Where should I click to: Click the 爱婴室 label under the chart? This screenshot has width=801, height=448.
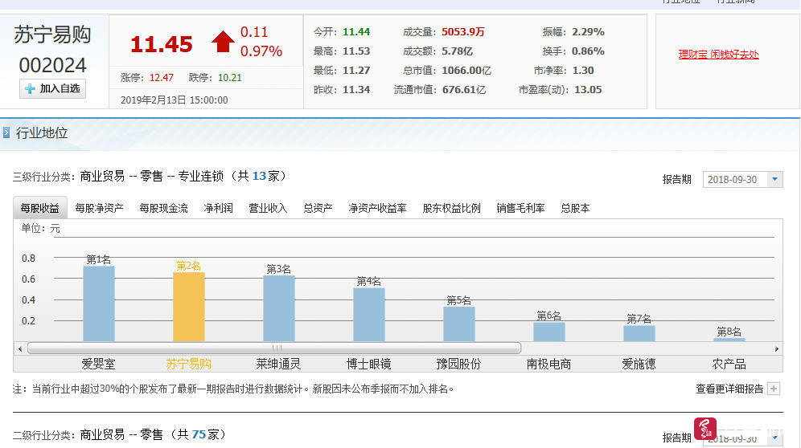click(x=99, y=365)
